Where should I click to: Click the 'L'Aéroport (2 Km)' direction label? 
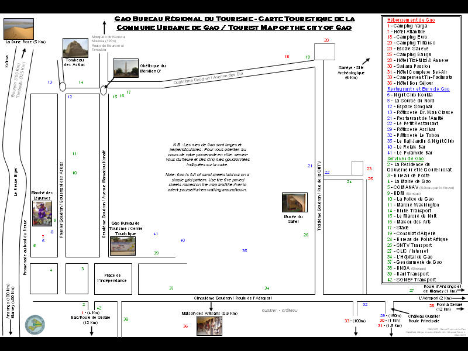point(435,298)
